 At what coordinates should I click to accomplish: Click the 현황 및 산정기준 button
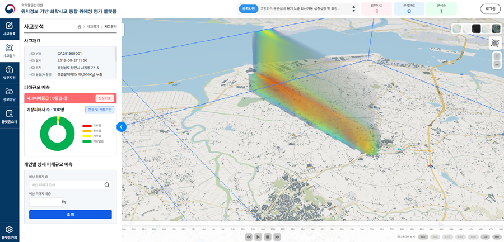(100, 110)
